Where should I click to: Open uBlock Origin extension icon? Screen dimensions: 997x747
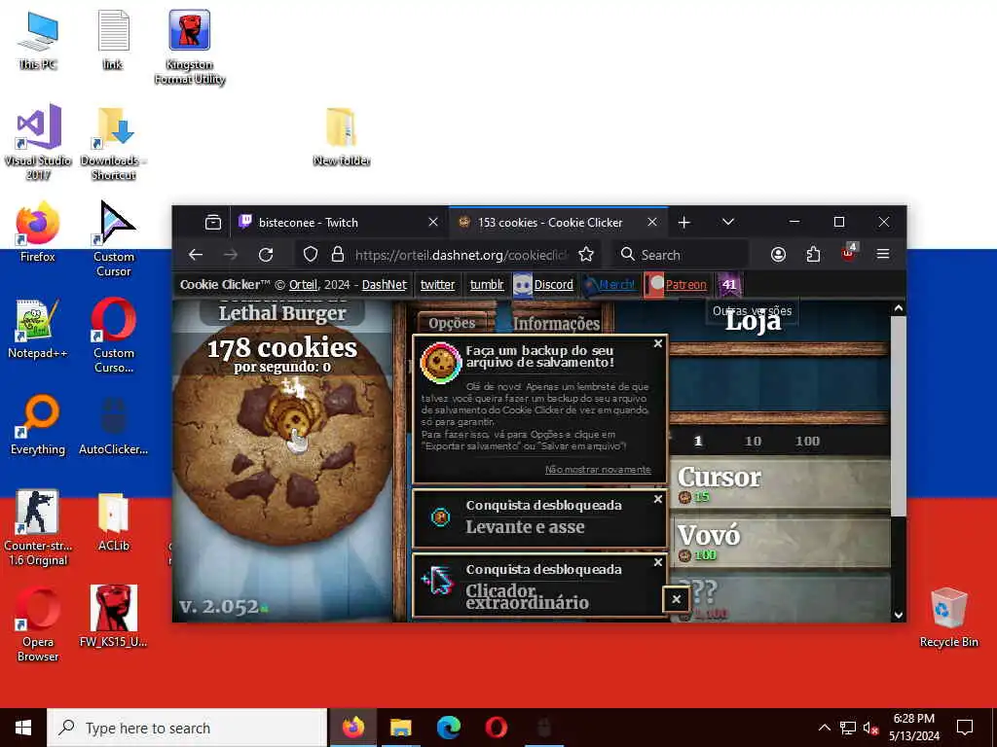[x=849, y=254]
